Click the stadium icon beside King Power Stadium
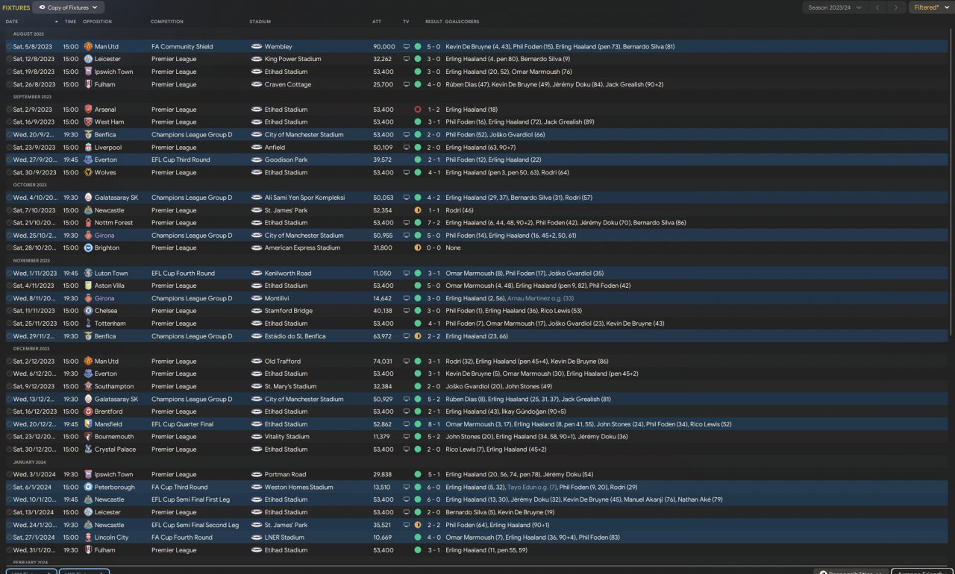The height and width of the screenshot is (574, 955). 257,60
